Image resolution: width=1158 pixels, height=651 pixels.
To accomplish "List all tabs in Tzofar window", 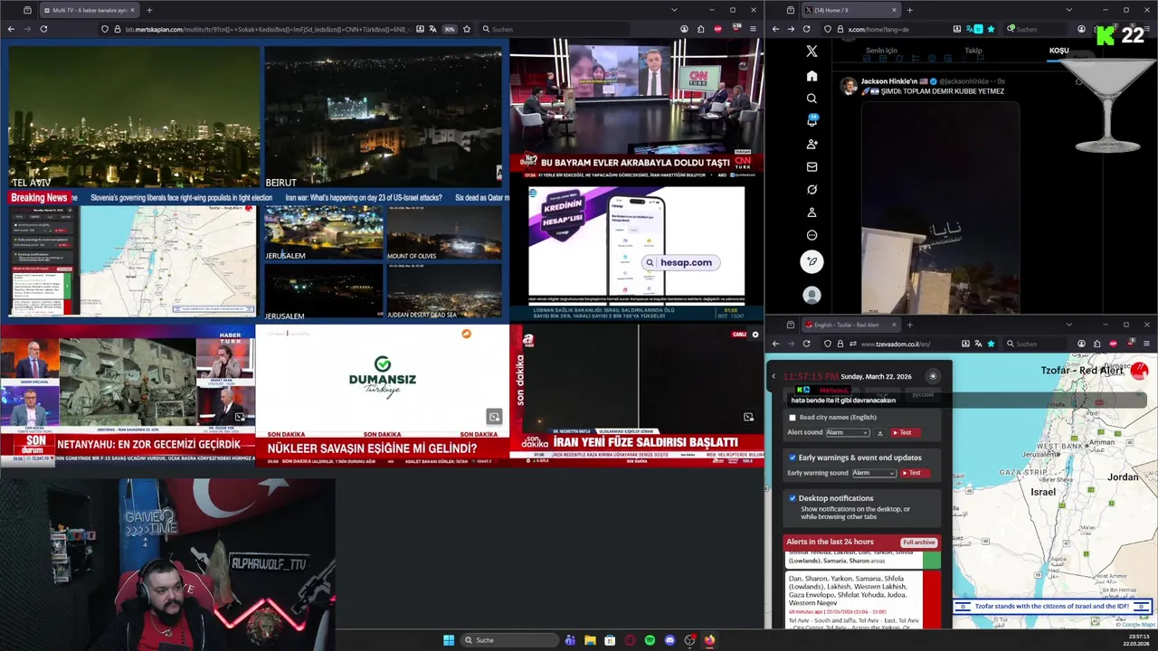I will pos(1068,325).
